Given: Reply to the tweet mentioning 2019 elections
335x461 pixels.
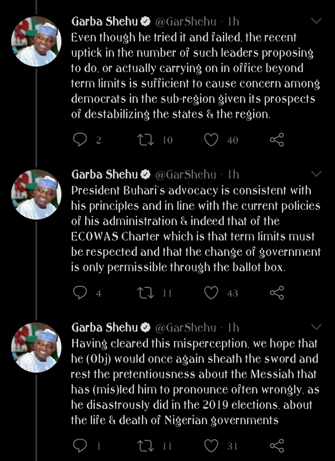Looking at the screenshot, I should 80,446.
